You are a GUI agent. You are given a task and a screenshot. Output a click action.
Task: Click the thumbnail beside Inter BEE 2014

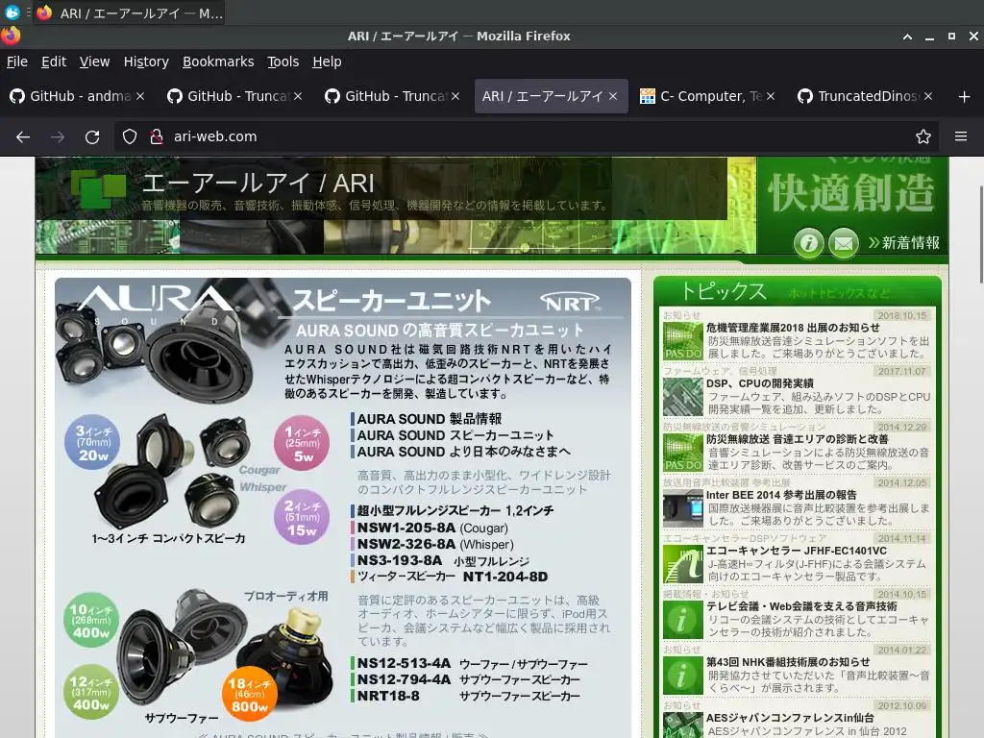683,507
